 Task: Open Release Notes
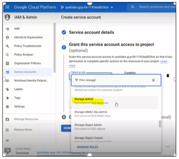23,130
